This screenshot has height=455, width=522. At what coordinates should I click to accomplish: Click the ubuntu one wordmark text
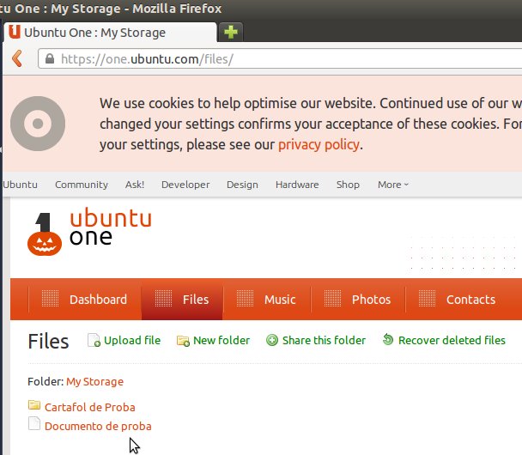[x=111, y=227]
